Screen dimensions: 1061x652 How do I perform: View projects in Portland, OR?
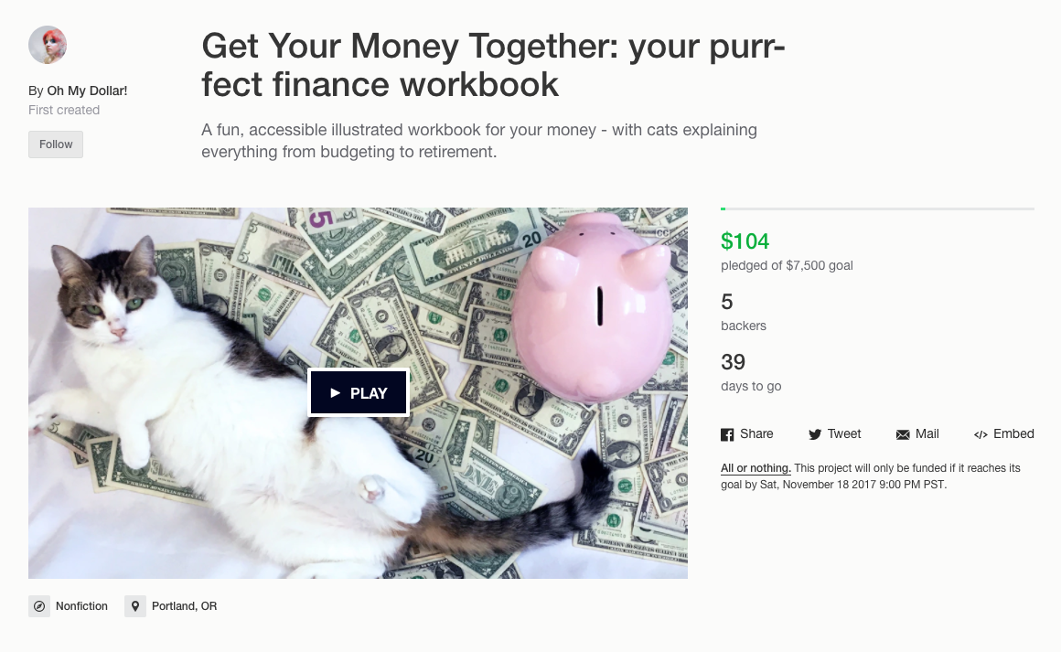(184, 606)
